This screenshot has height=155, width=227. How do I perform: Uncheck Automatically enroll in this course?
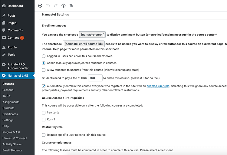coord(44,86)
